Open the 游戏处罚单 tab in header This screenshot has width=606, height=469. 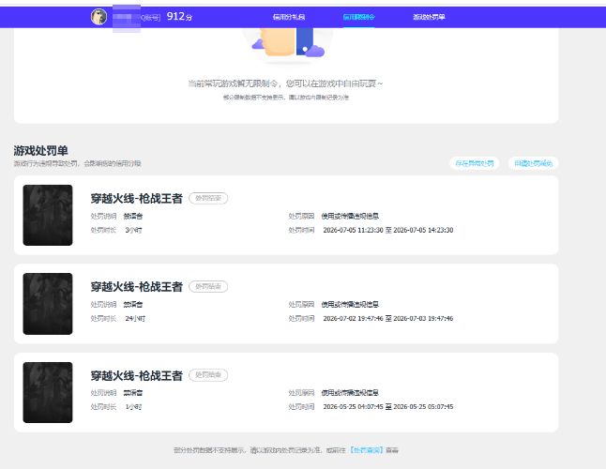[x=429, y=17]
